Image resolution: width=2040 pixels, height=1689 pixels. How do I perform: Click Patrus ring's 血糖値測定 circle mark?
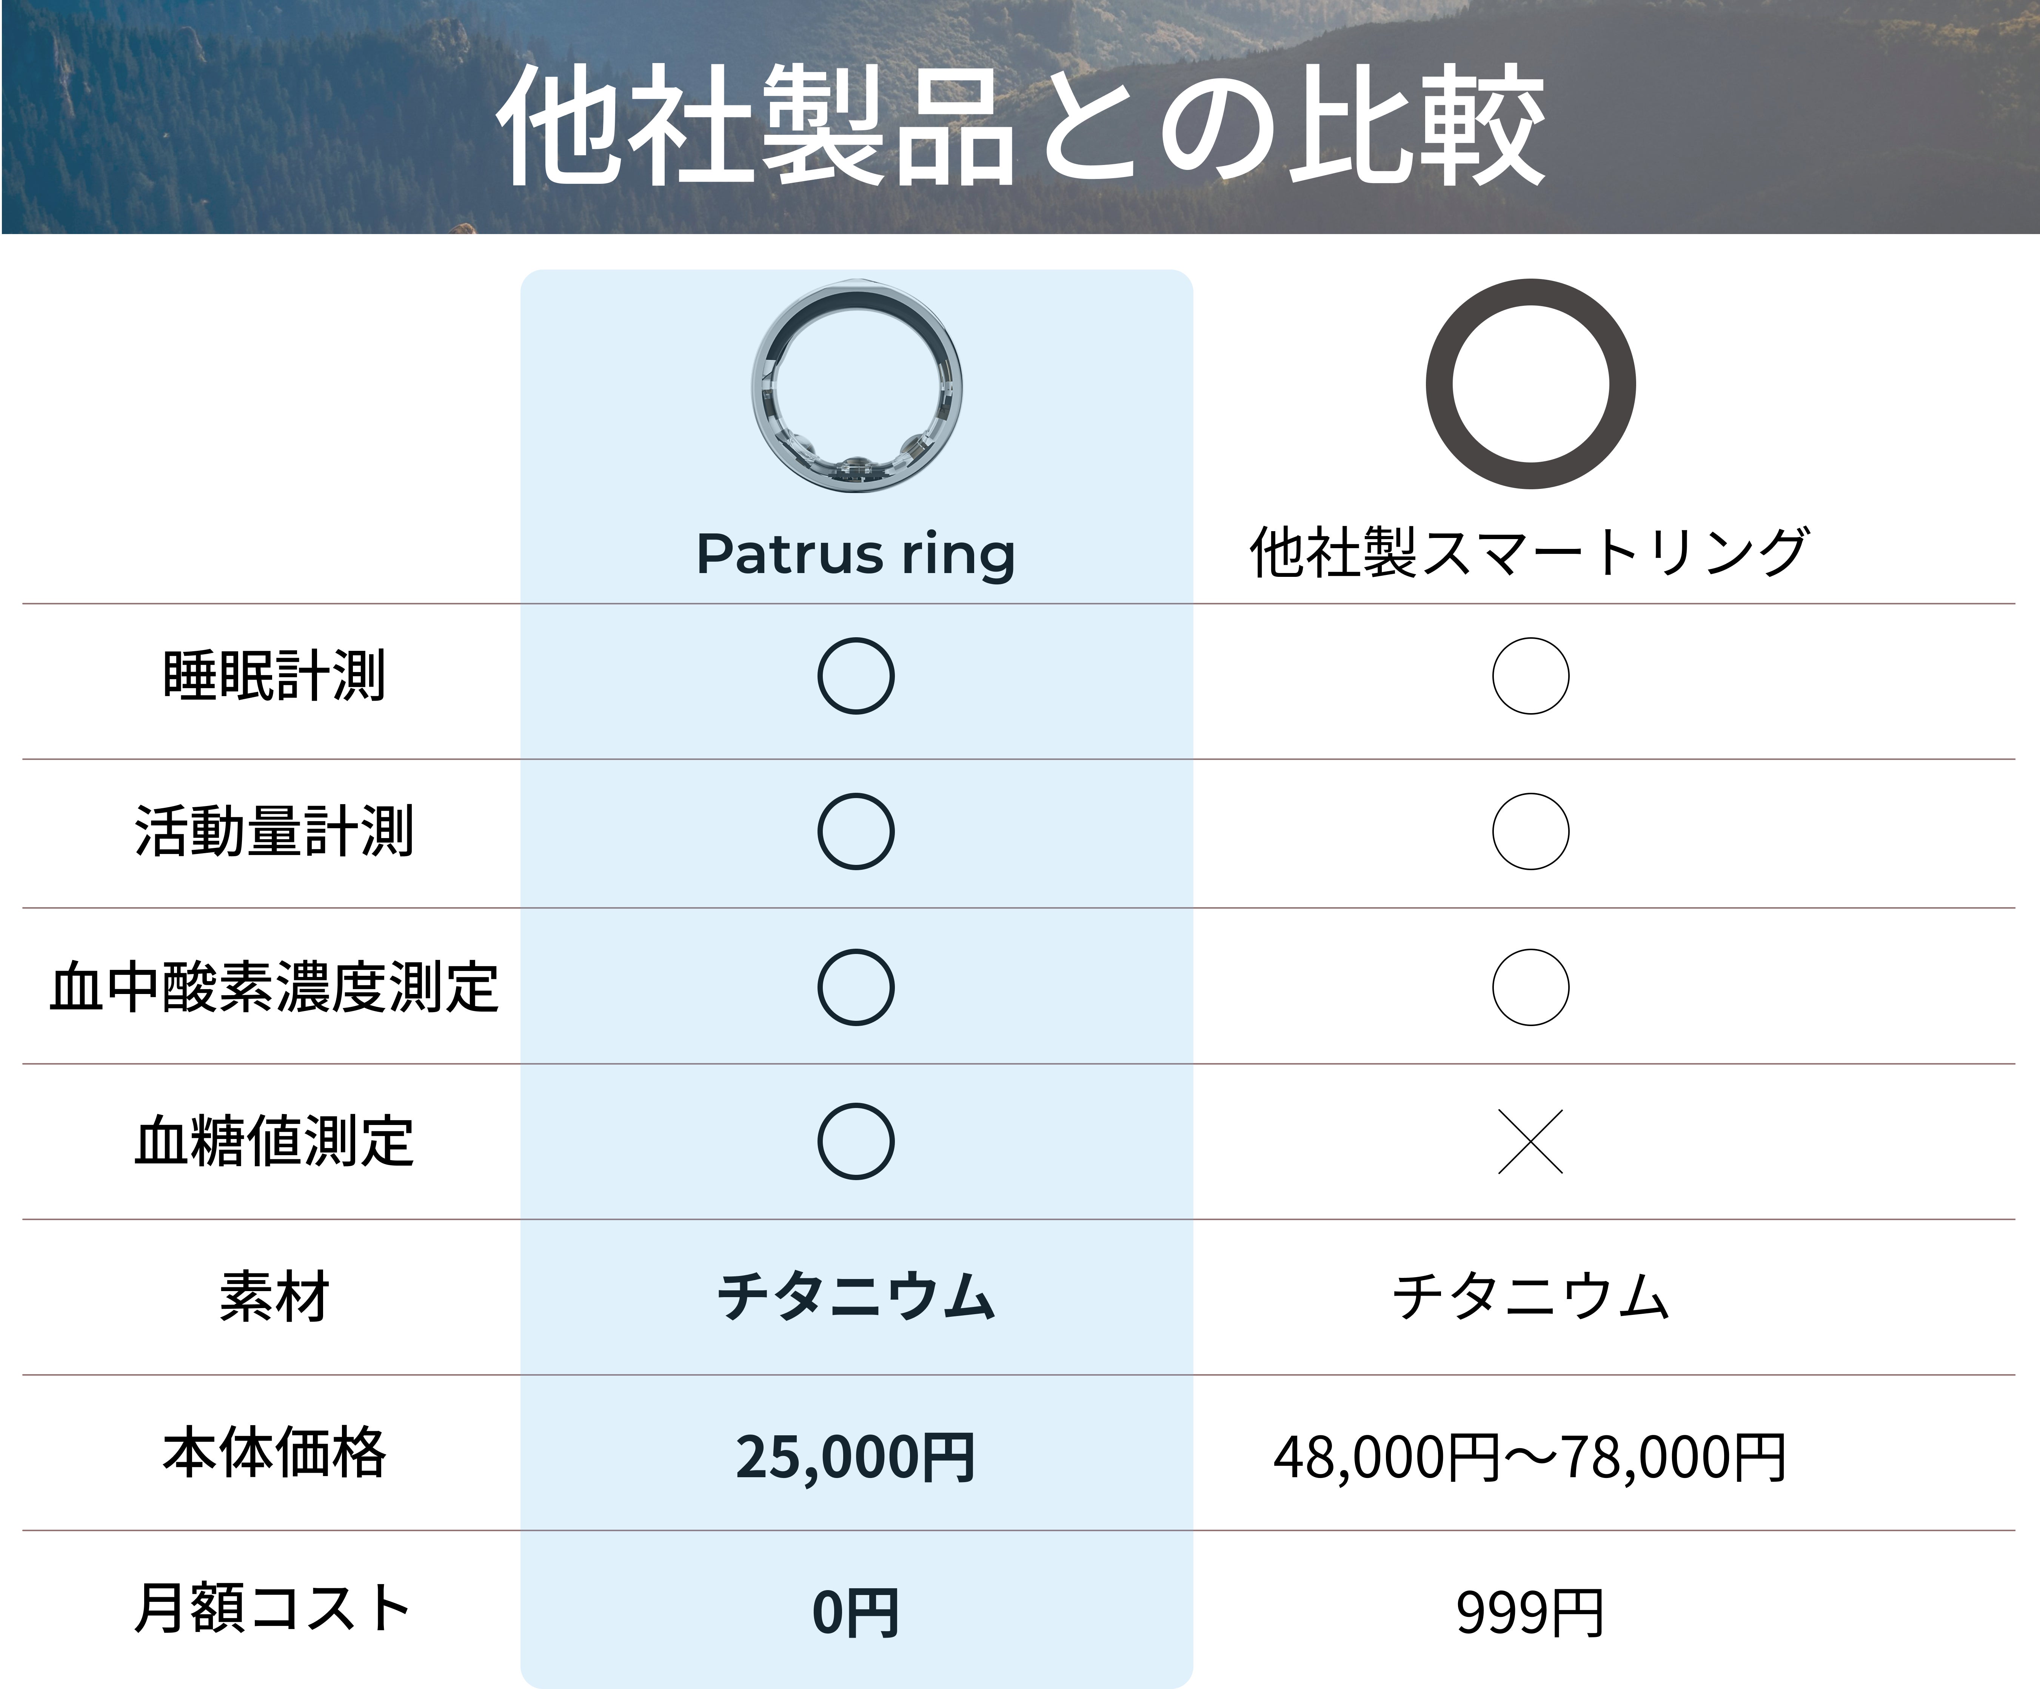coord(856,1142)
